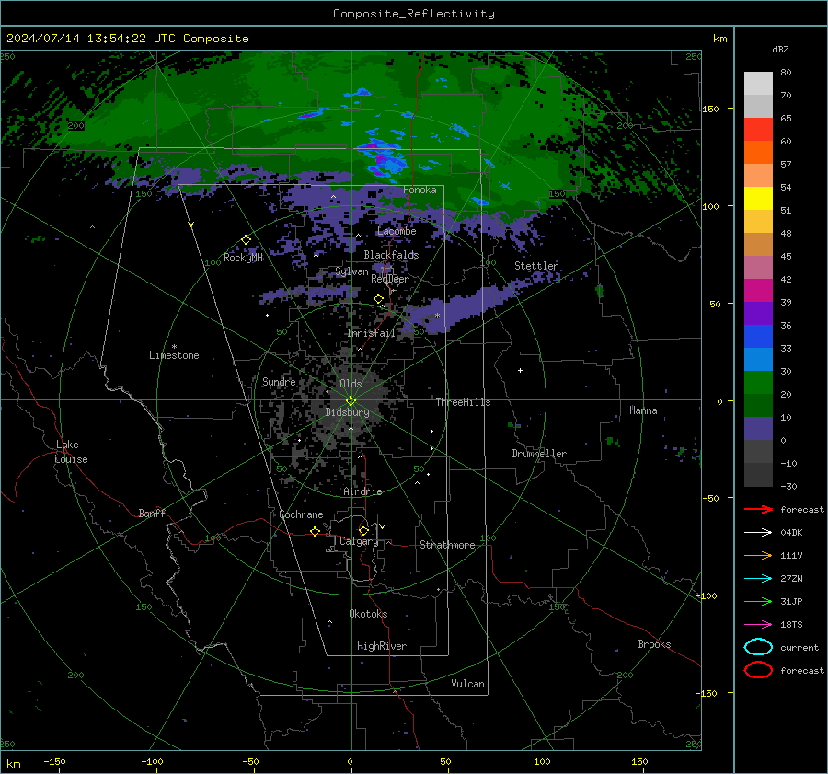Click the yellow diamond marker above Calgary

pyautogui.click(x=363, y=530)
